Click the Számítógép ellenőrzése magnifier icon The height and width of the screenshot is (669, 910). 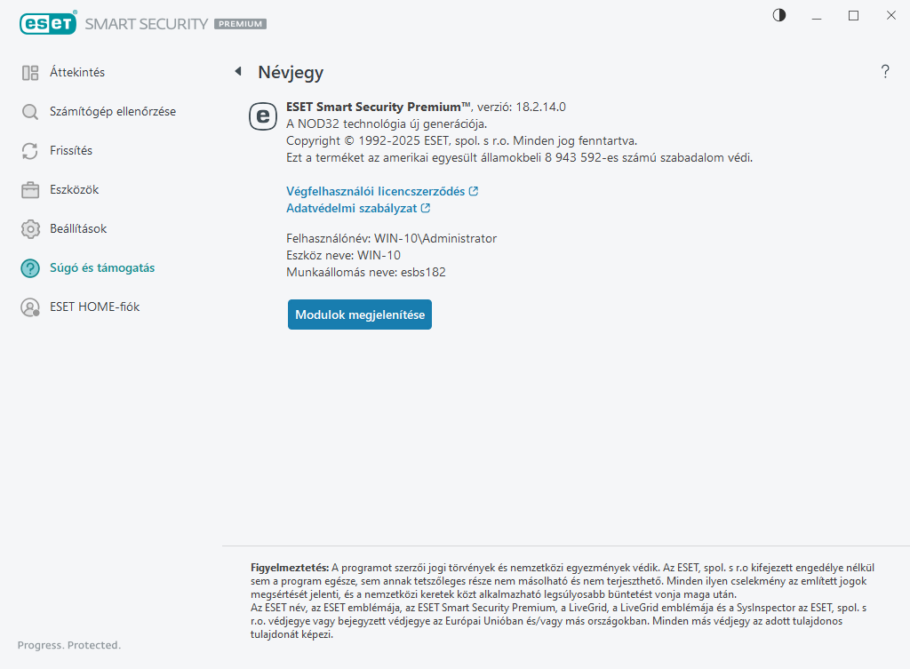pyautogui.click(x=30, y=112)
